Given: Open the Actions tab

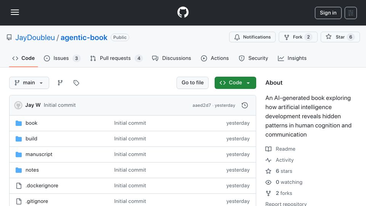Looking at the screenshot, I should [215, 58].
